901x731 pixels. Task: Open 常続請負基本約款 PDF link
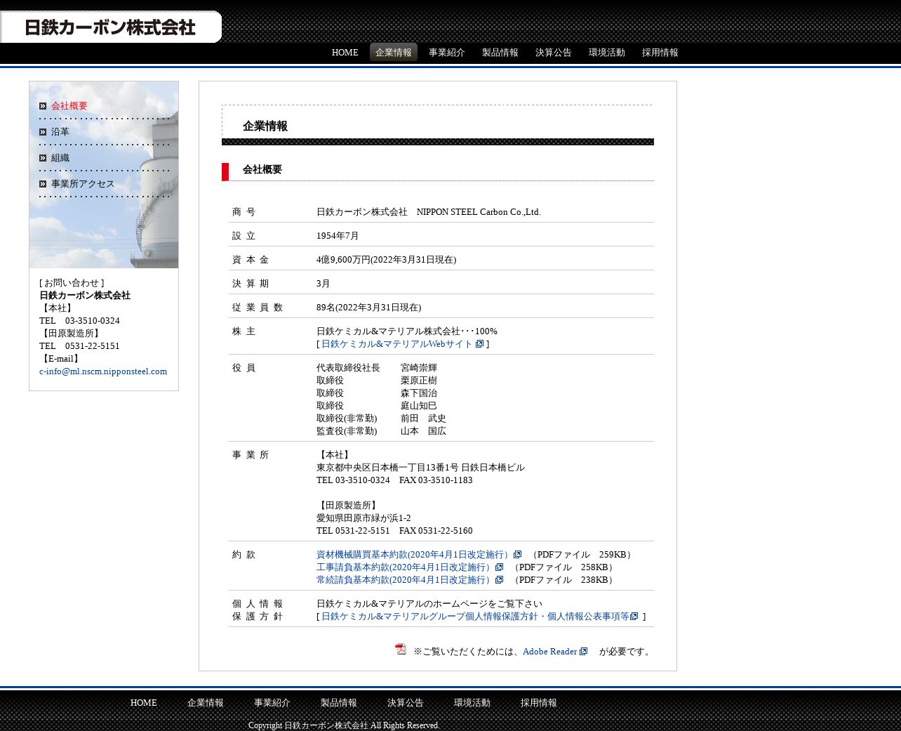(x=405, y=580)
